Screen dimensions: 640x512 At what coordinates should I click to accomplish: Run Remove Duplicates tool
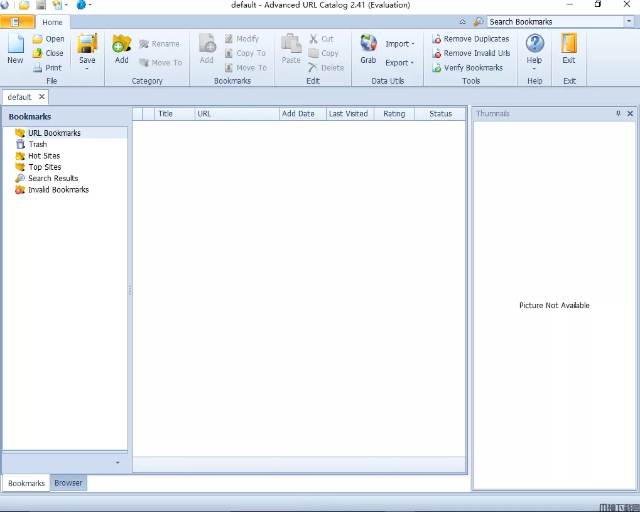(470, 39)
